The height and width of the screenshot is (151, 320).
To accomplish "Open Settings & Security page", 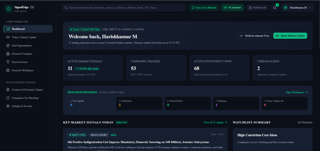I will 28,106.
